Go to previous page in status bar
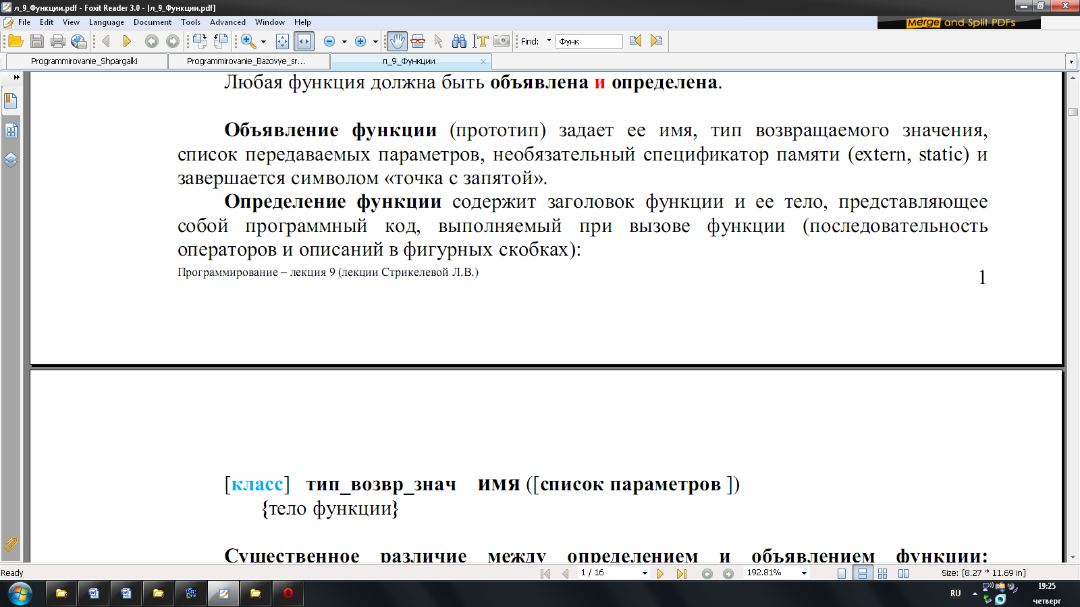1080x607 pixels. pos(565,573)
